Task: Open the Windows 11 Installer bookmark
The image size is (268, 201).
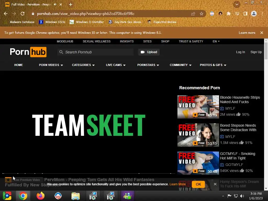Action: click(x=87, y=22)
